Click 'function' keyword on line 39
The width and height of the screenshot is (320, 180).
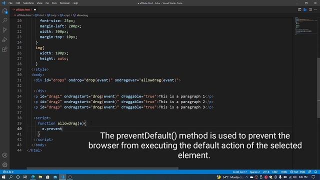(x=46, y=123)
